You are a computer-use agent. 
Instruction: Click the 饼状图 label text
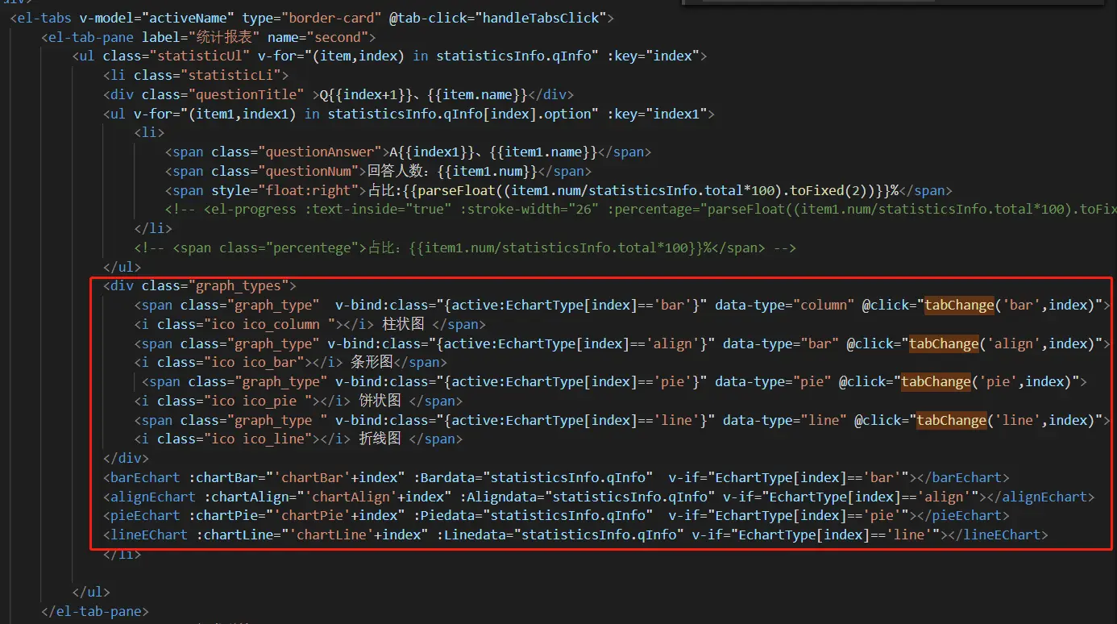380,401
